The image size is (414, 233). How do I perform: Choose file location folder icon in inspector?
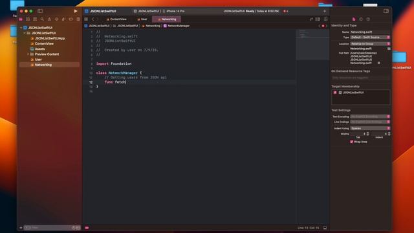click(389, 49)
